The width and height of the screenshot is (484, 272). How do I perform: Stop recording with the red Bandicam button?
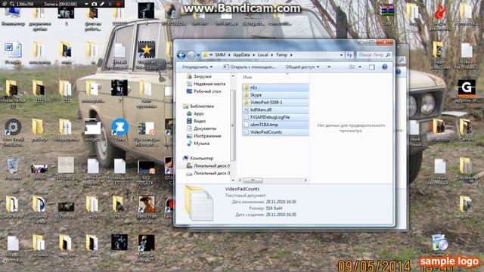[118, 4]
